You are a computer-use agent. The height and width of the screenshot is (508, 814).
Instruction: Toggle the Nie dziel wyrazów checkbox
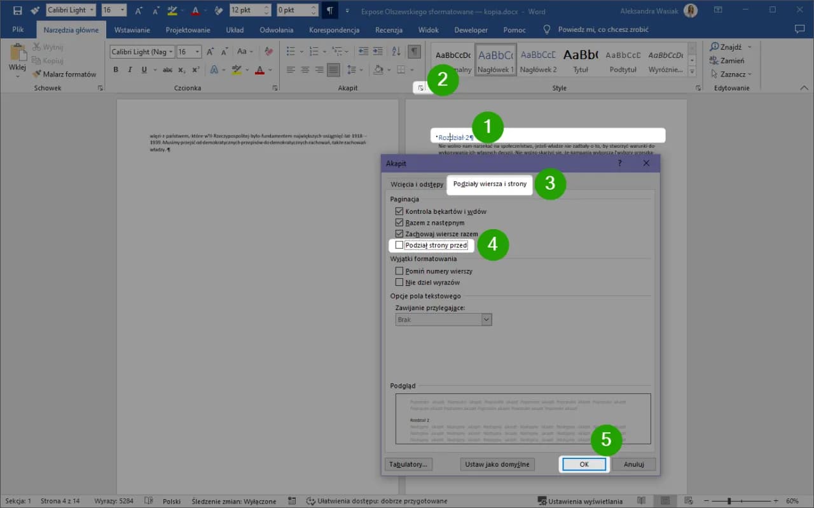pos(399,282)
